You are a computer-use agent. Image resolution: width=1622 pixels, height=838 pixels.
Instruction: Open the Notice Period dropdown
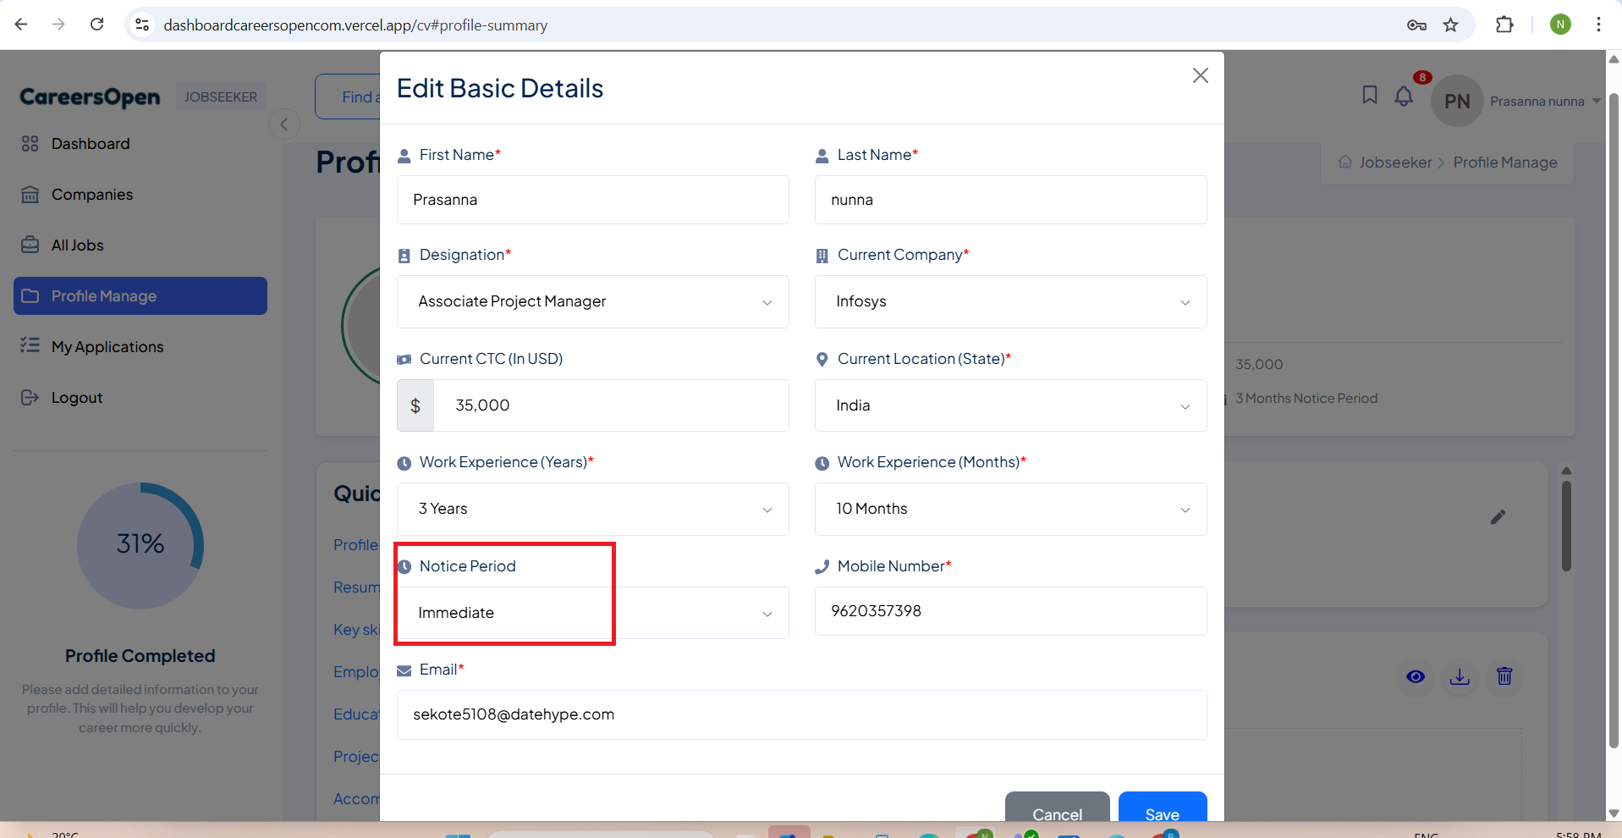[592, 613]
